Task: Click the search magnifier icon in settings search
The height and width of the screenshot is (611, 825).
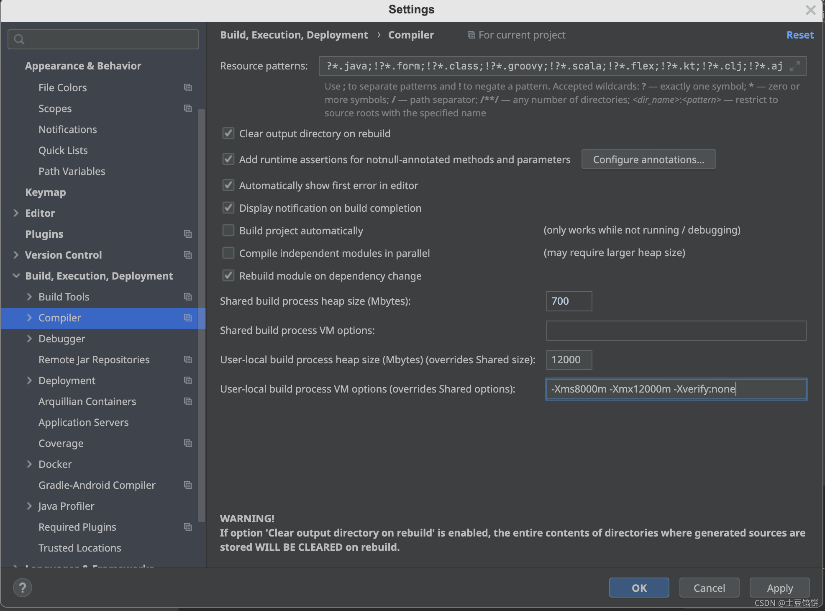Action: [x=19, y=39]
